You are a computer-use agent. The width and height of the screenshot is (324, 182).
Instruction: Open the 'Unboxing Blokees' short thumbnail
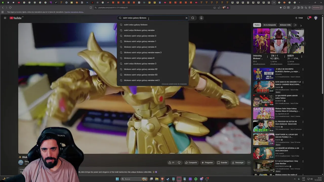261,41
